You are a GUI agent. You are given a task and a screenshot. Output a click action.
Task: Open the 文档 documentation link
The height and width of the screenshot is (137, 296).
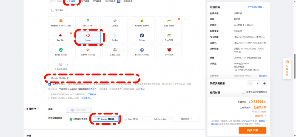(142, 89)
